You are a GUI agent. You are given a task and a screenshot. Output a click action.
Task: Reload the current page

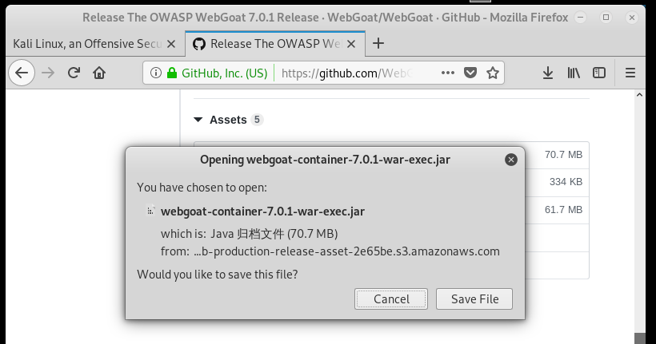point(74,73)
